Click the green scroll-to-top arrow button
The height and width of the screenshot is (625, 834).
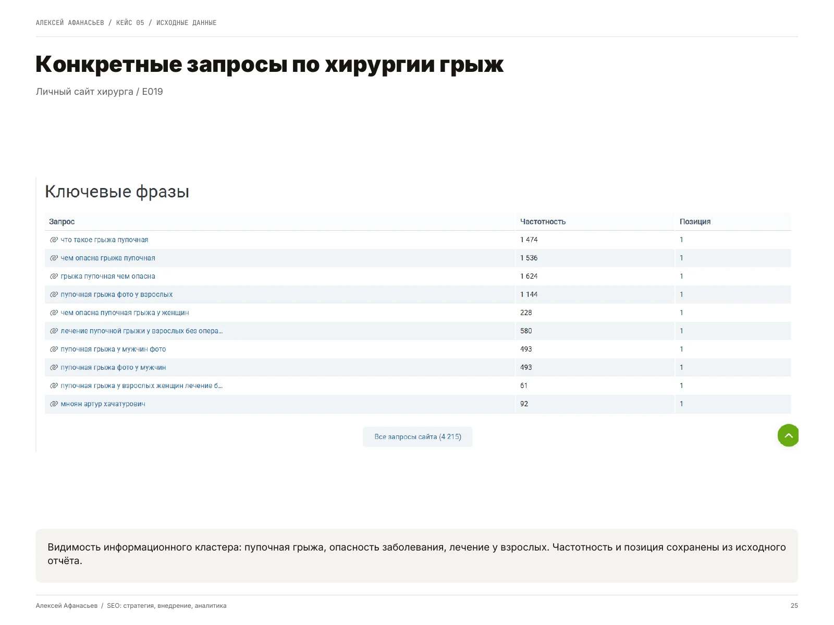pyautogui.click(x=788, y=435)
